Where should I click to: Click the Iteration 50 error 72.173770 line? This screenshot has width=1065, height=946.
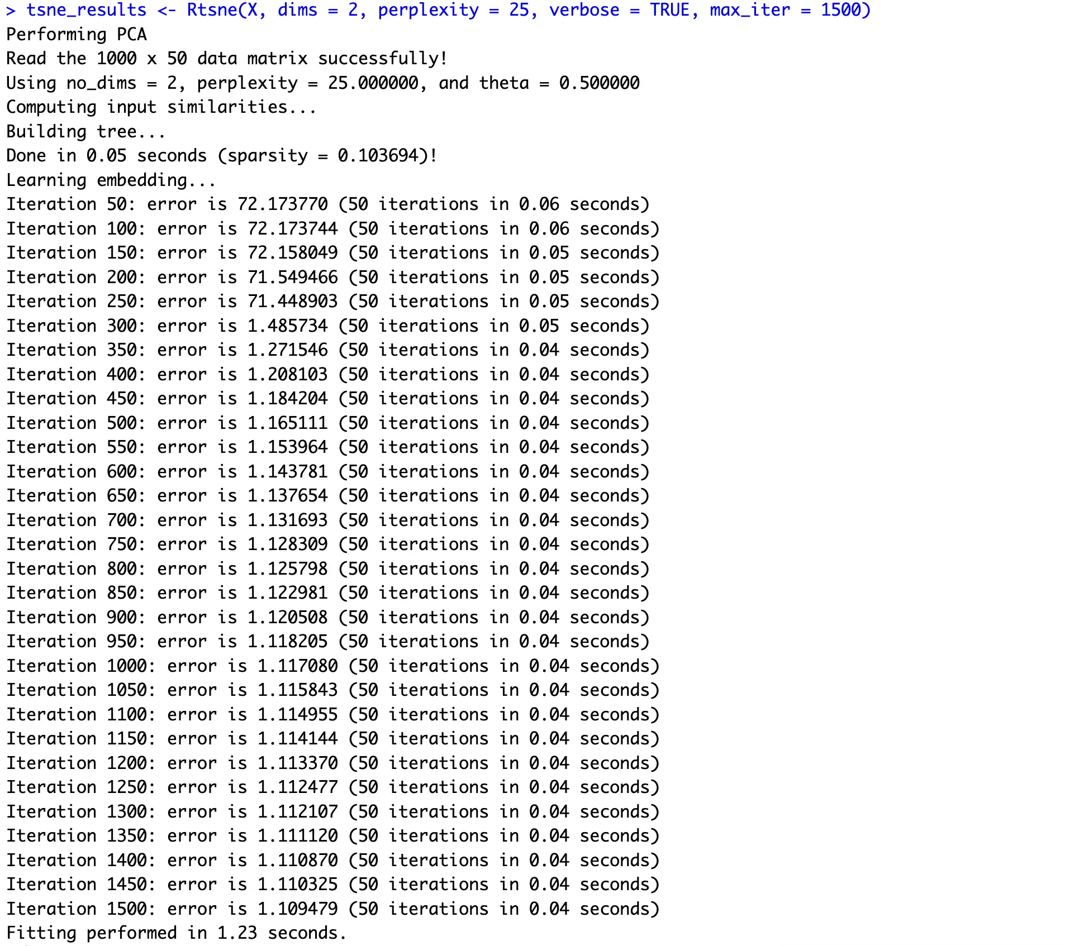point(328,204)
